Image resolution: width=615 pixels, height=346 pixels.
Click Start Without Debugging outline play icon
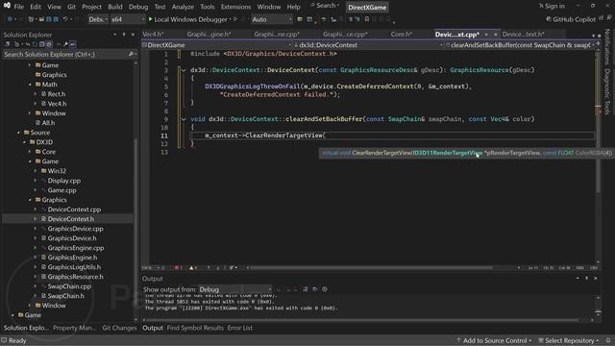coord(235,19)
